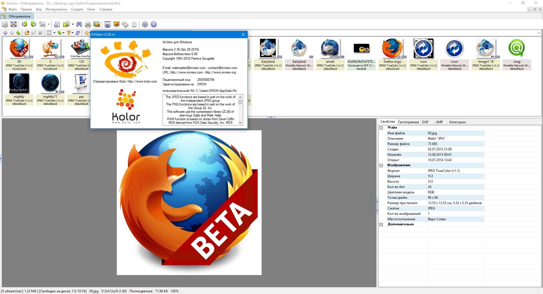Select the Обозреватель tab

(17, 16)
